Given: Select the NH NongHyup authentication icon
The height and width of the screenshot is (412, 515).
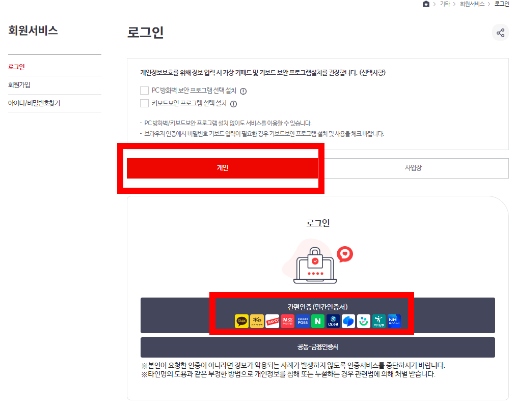Looking at the screenshot, I should pos(394,321).
